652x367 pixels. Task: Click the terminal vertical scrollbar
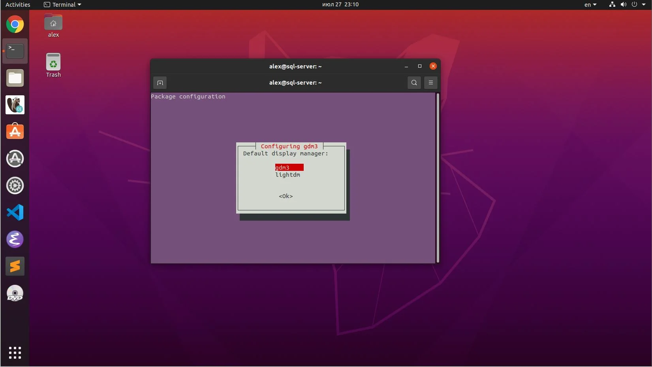pos(438,178)
